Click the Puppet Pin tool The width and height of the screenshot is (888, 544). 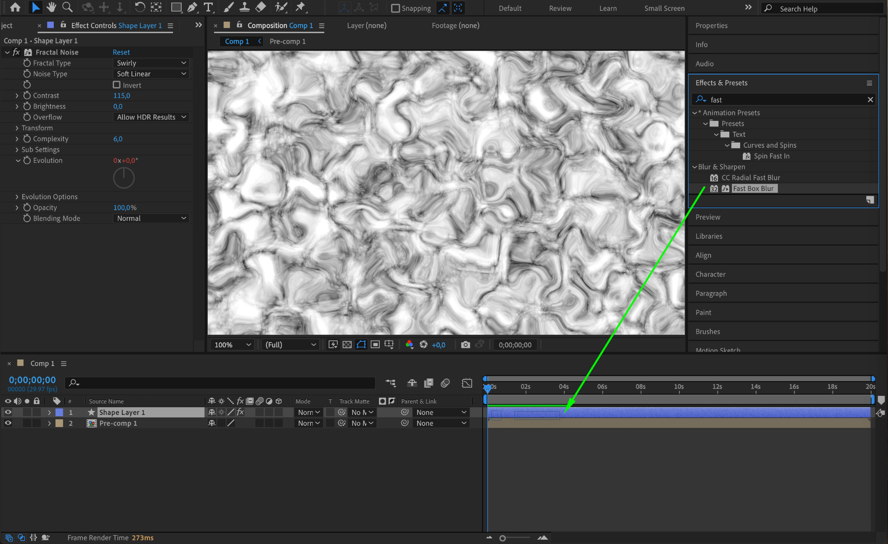pyautogui.click(x=300, y=7)
